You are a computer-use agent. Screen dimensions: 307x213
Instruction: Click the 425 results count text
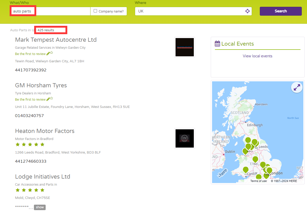(x=46, y=30)
